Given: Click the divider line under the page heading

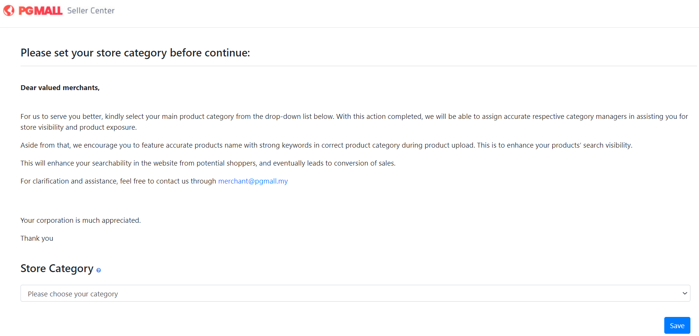Looking at the screenshot, I should click(358, 66).
